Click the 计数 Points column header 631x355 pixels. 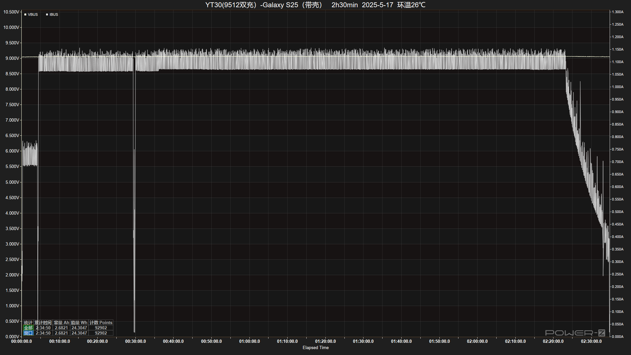(101, 322)
